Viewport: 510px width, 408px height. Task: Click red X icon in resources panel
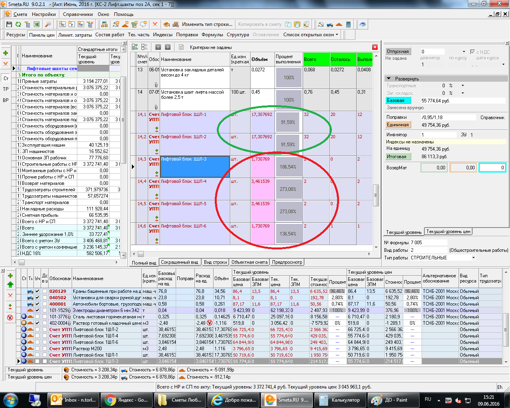click(10, 295)
